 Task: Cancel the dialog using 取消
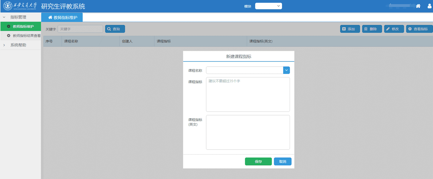pyautogui.click(x=282, y=161)
